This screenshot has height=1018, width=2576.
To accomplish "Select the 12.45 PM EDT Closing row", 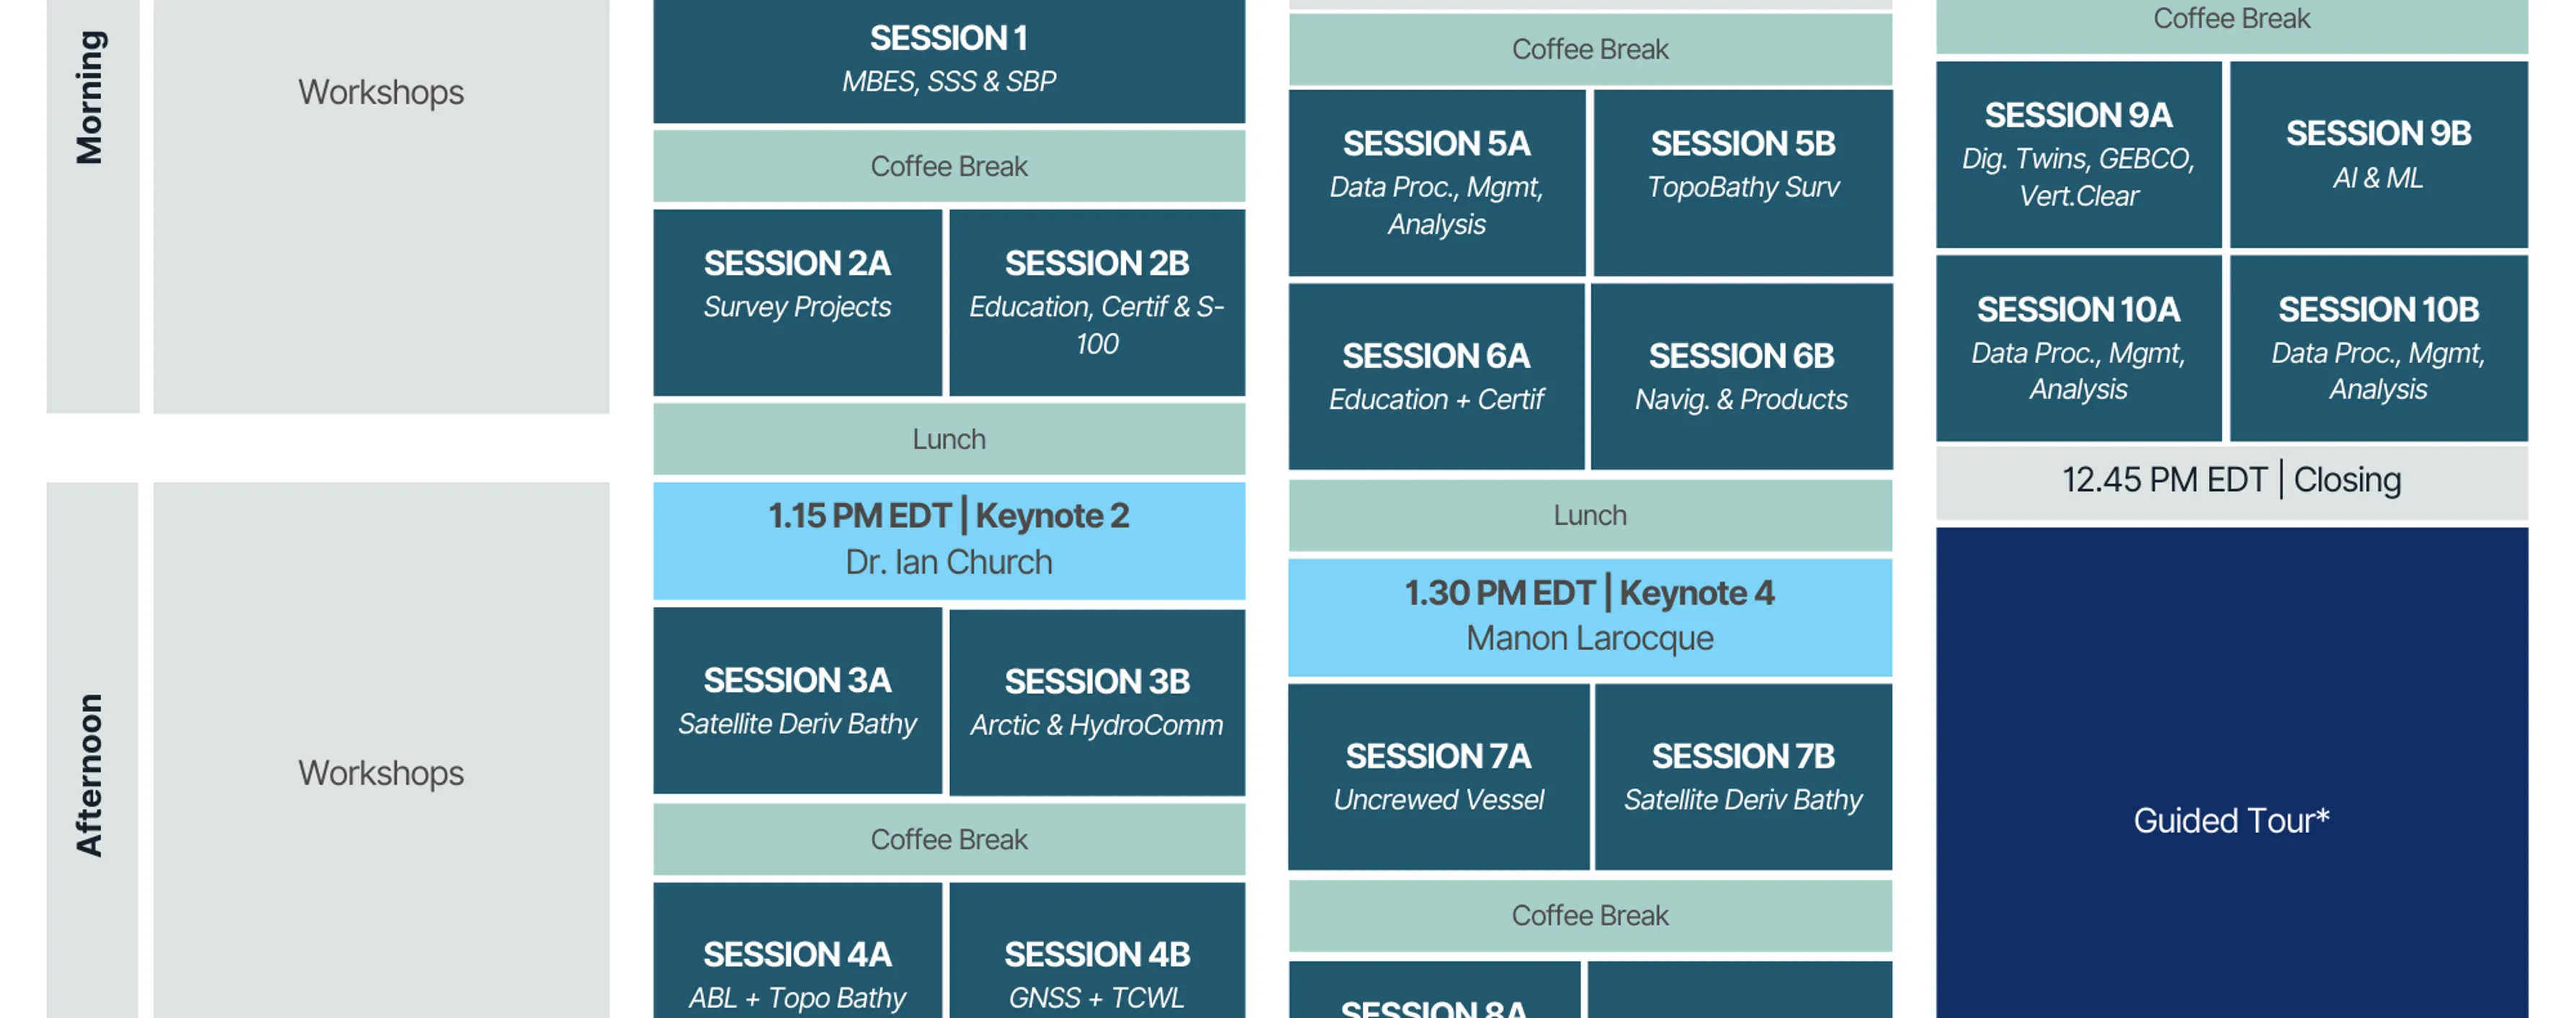I will [x=2231, y=480].
